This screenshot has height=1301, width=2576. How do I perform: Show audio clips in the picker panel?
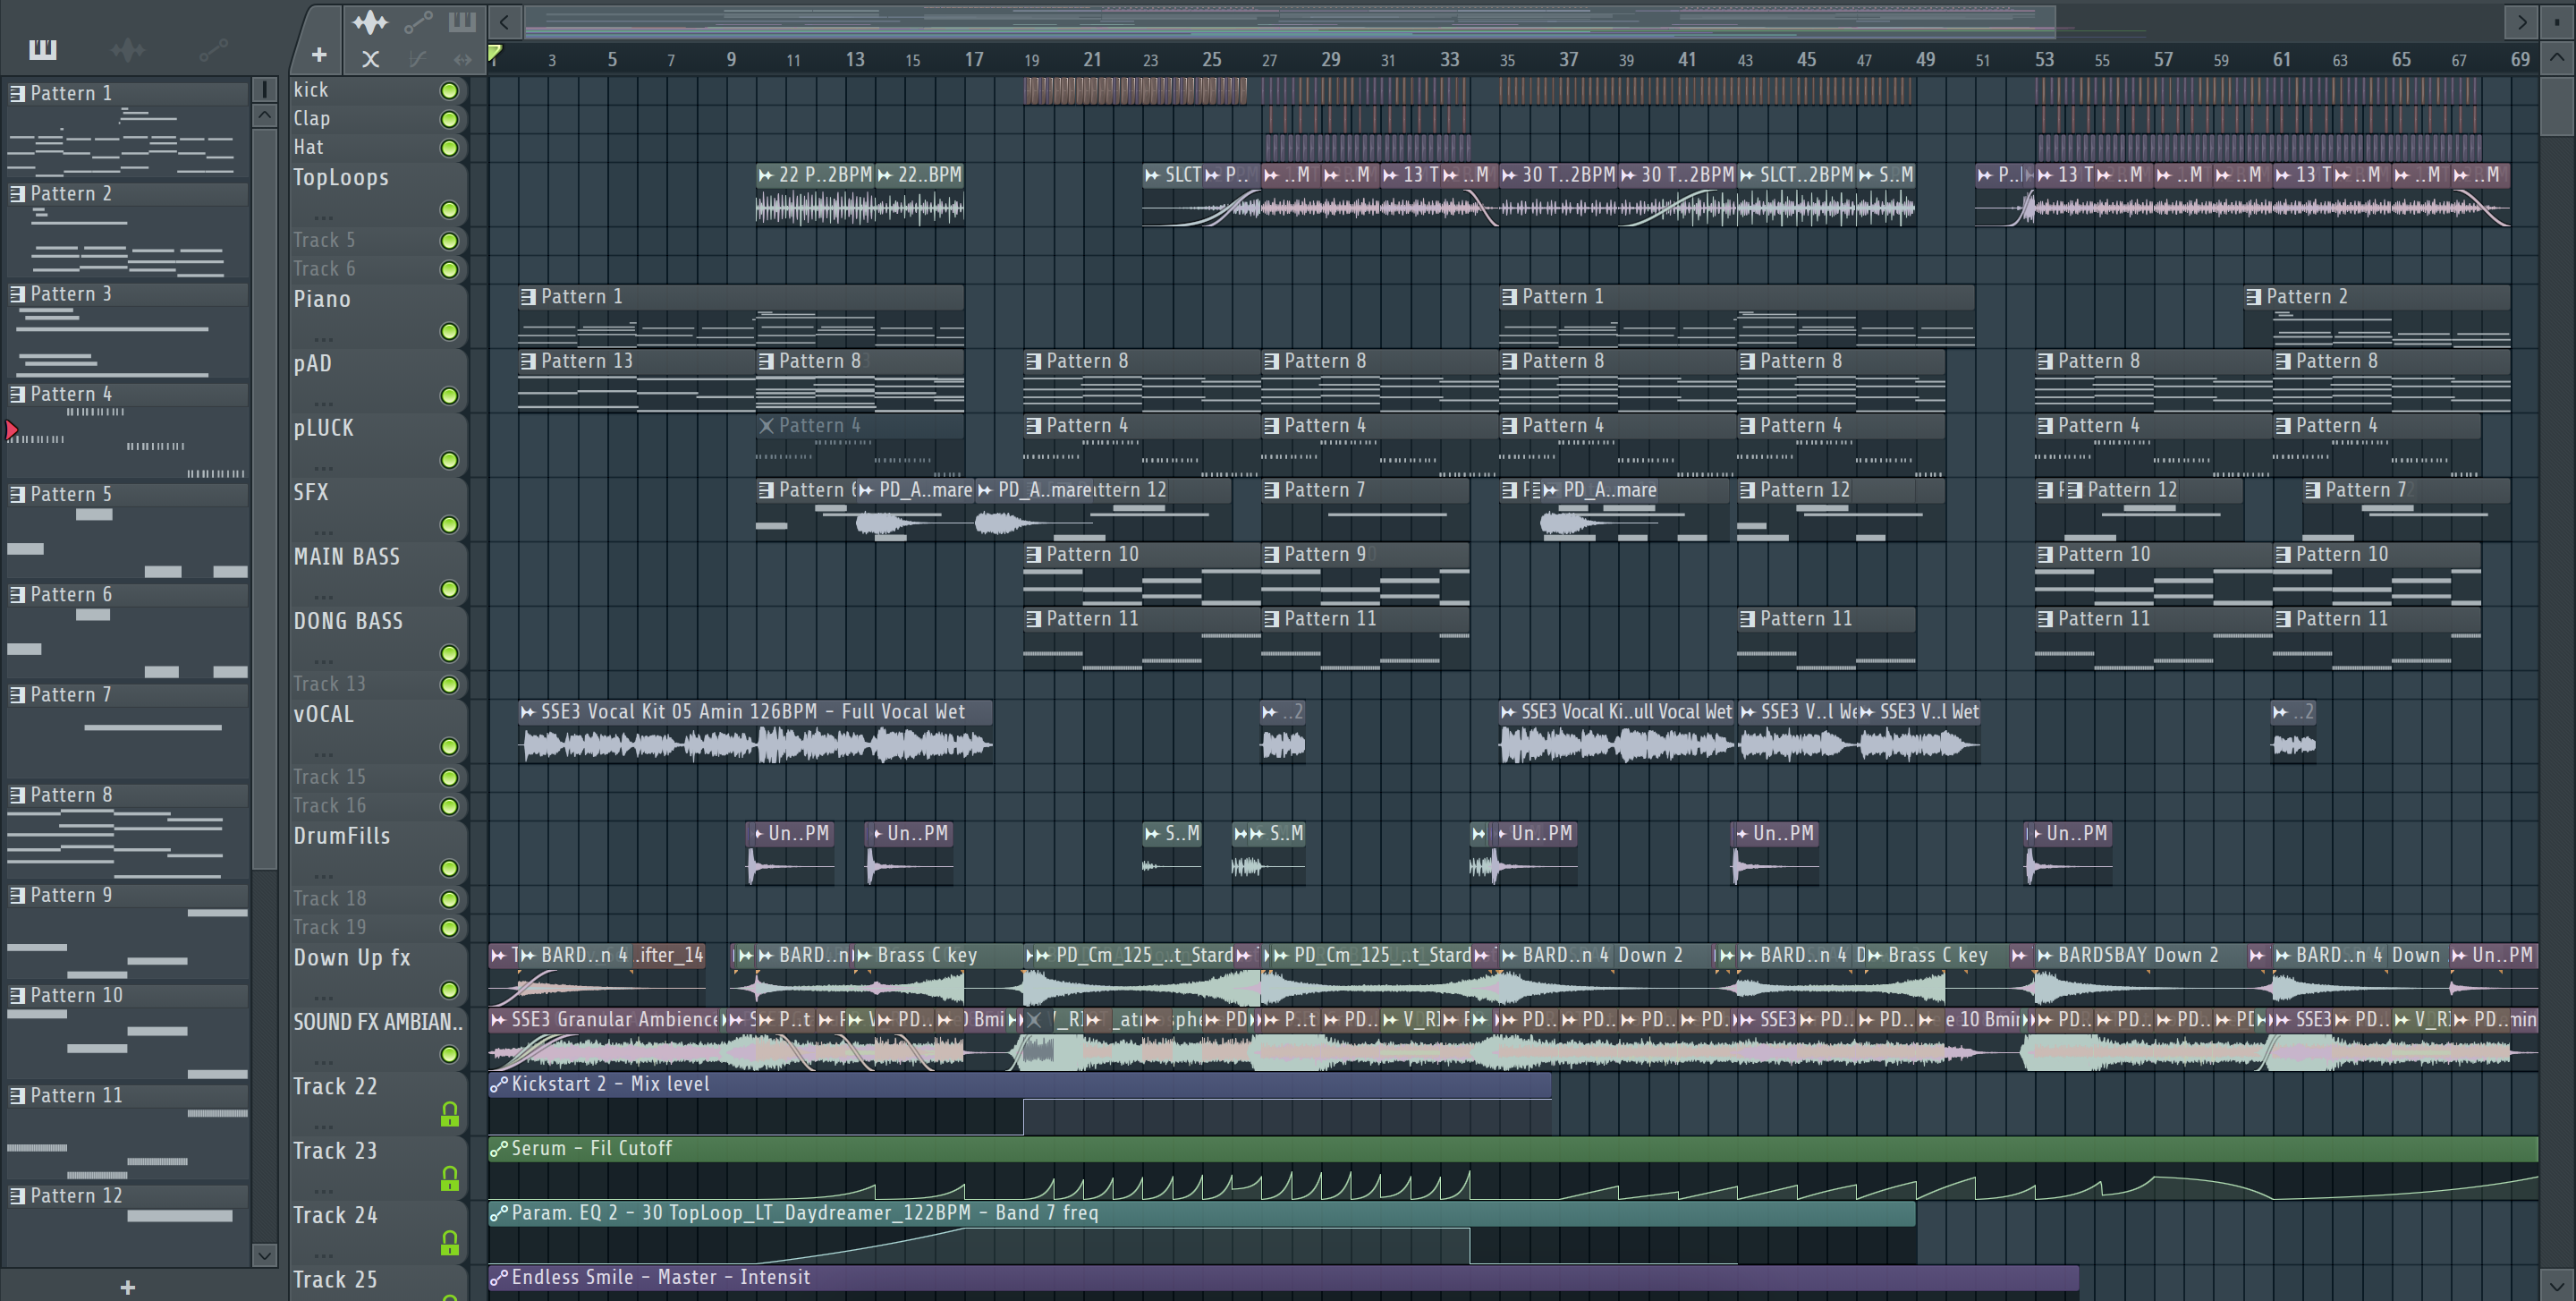click(x=128, y=49)
